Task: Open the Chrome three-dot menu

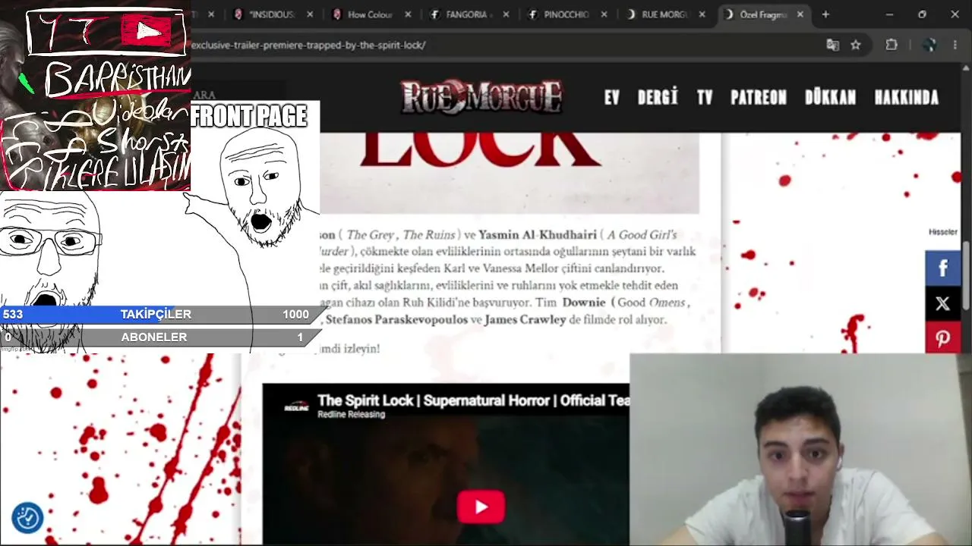Action: [x=955, y=45]
